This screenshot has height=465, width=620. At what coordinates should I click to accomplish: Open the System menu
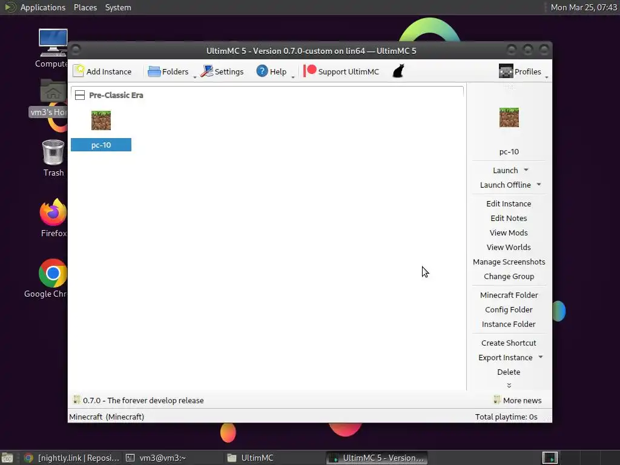click(x=118, y=7)
